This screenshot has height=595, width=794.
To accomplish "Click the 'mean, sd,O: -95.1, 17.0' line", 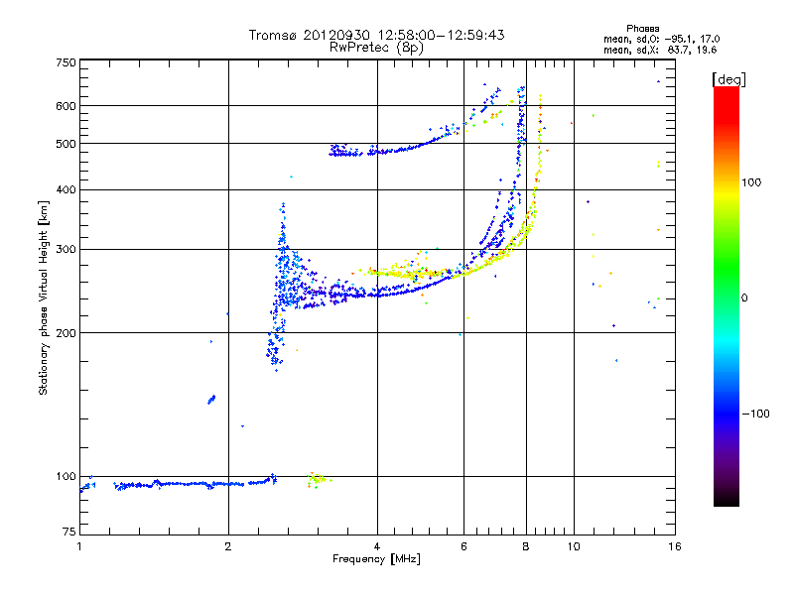I will [x=661, y=39].
